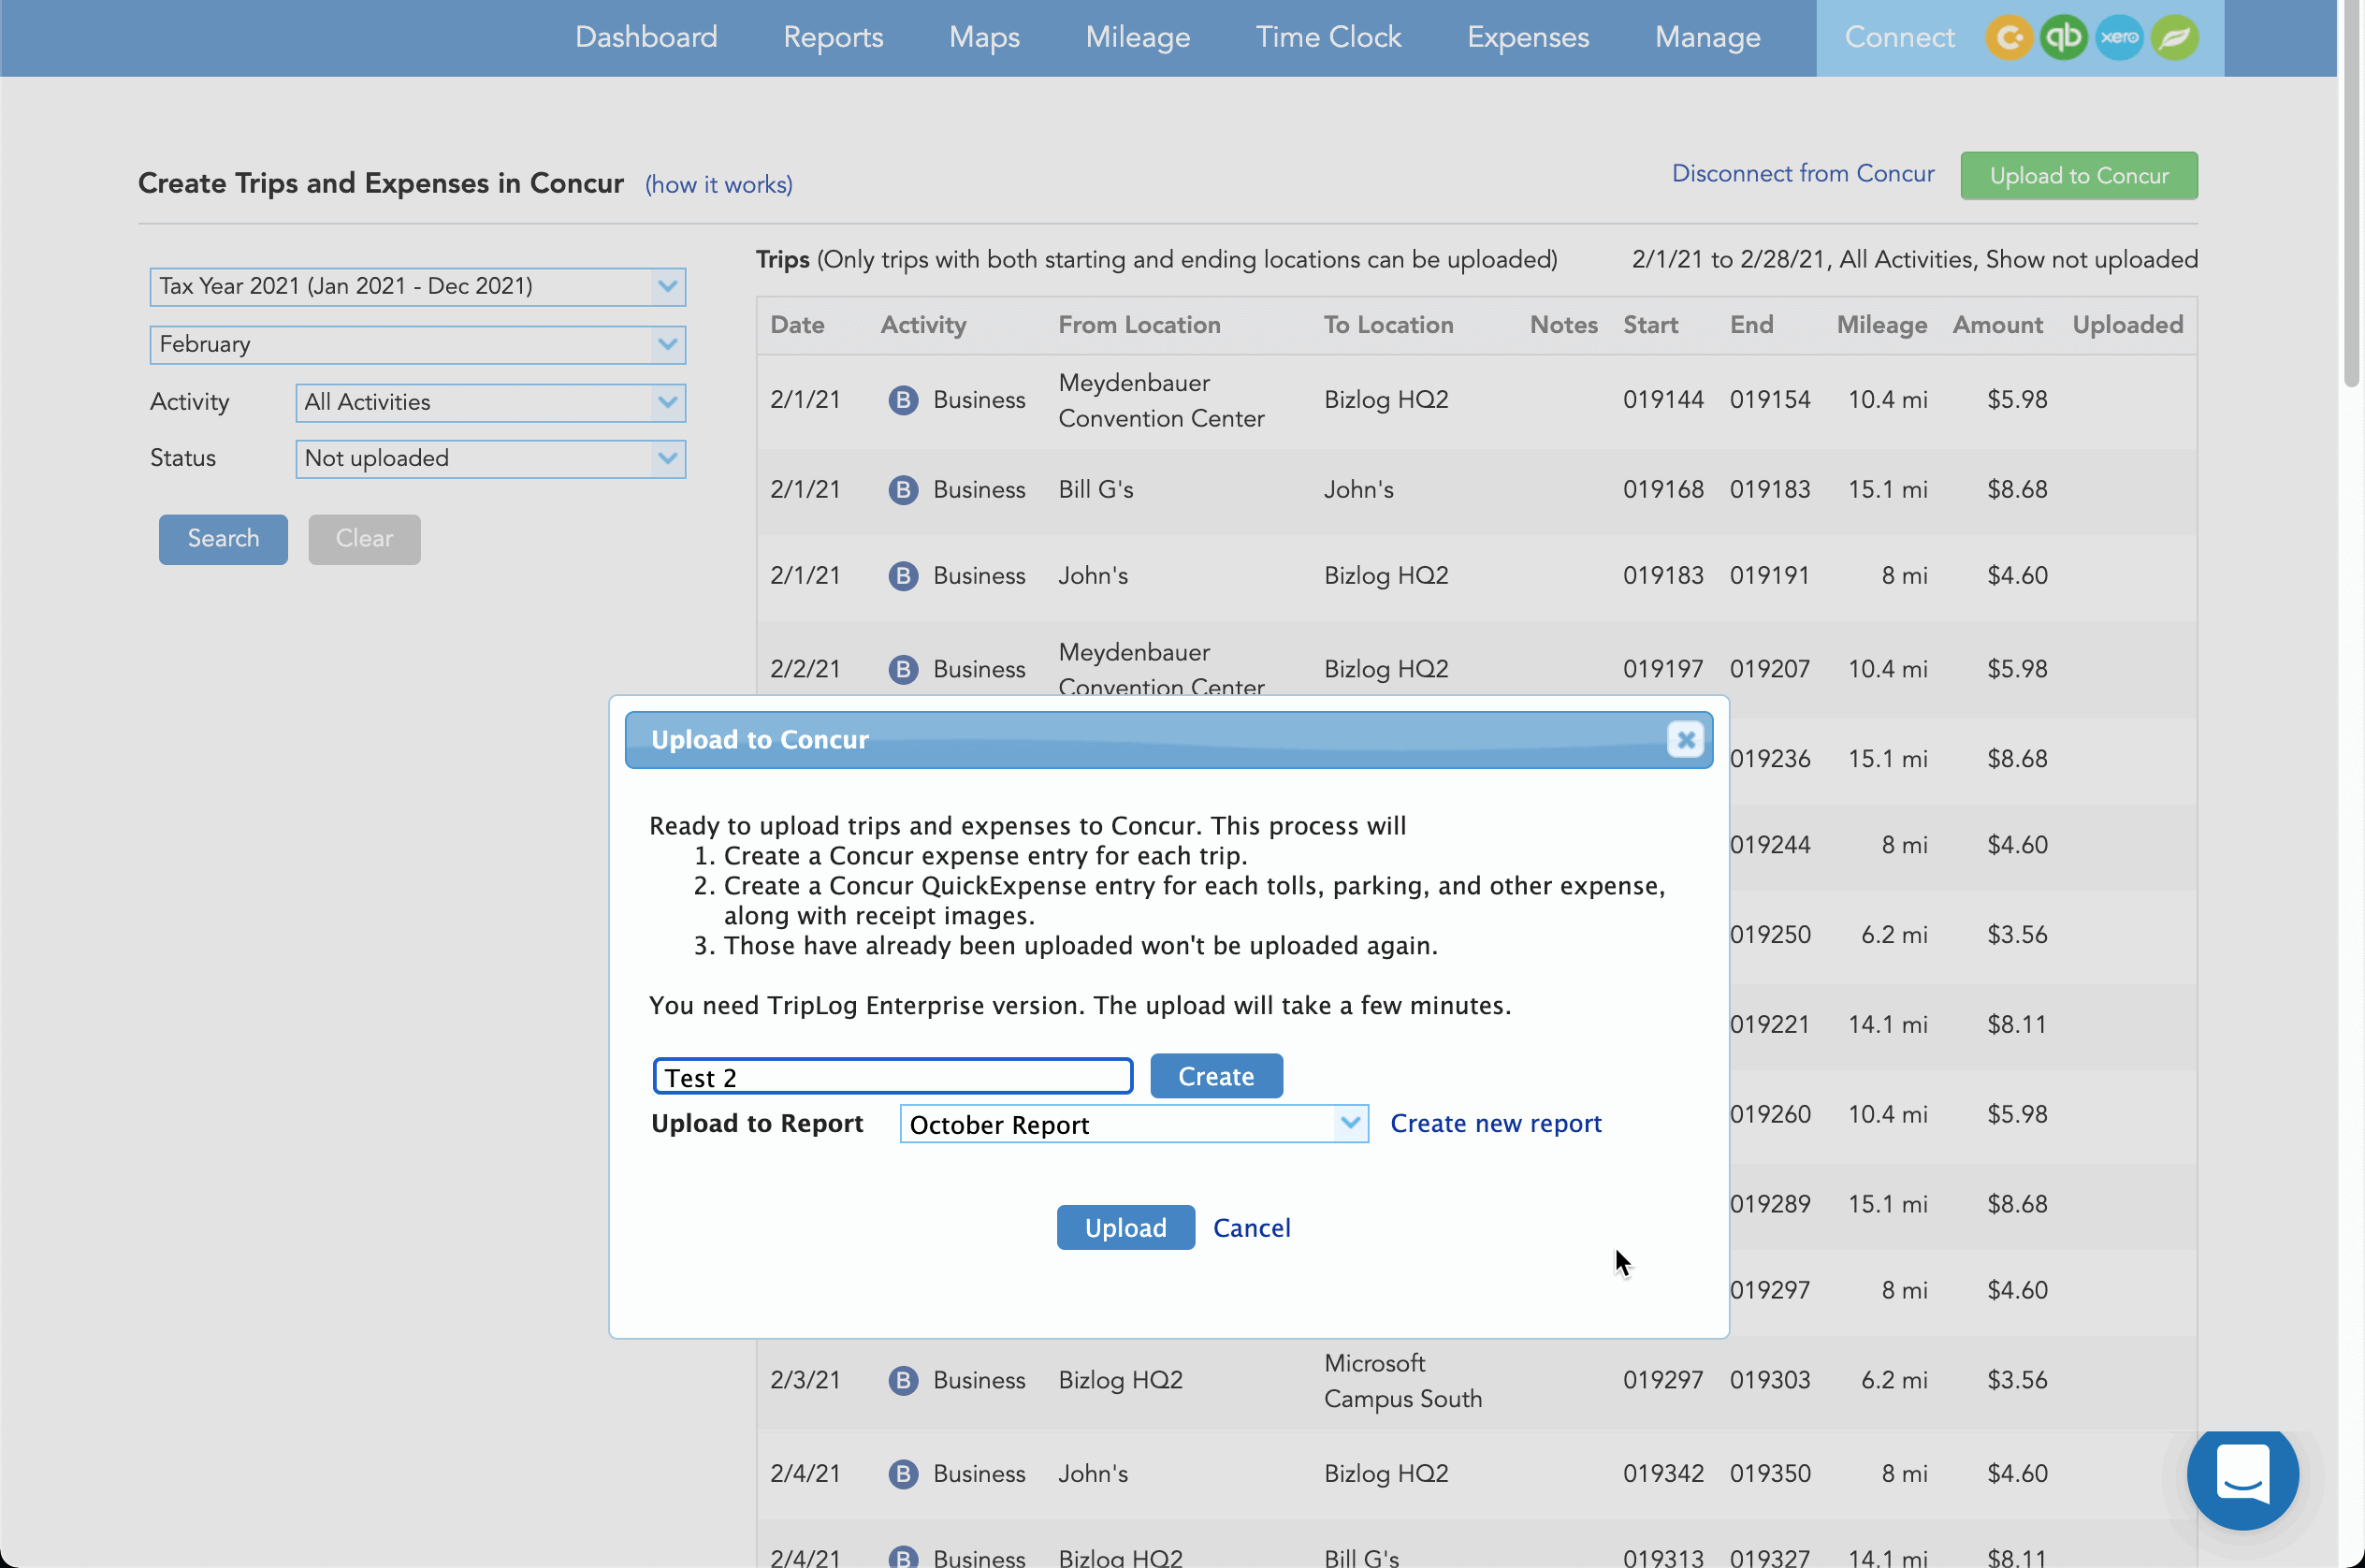Close the Upload to Concur dialog
Image resolution: width=2365 pixels, height=1568 pixels.
1685,740
